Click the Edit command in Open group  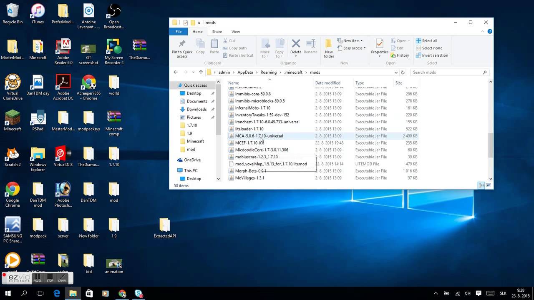[x=397, y=48]
